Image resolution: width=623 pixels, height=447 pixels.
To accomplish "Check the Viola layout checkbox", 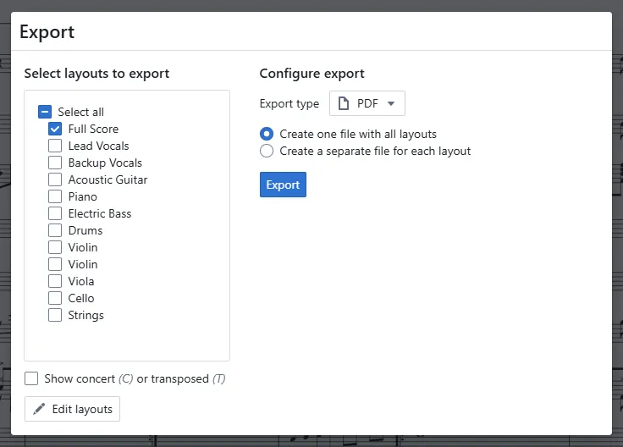I will point(55,281).
